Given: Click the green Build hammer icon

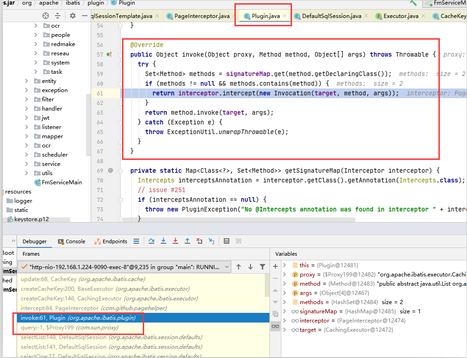Looking at the screenshot, I should click(x=414, y=3).
